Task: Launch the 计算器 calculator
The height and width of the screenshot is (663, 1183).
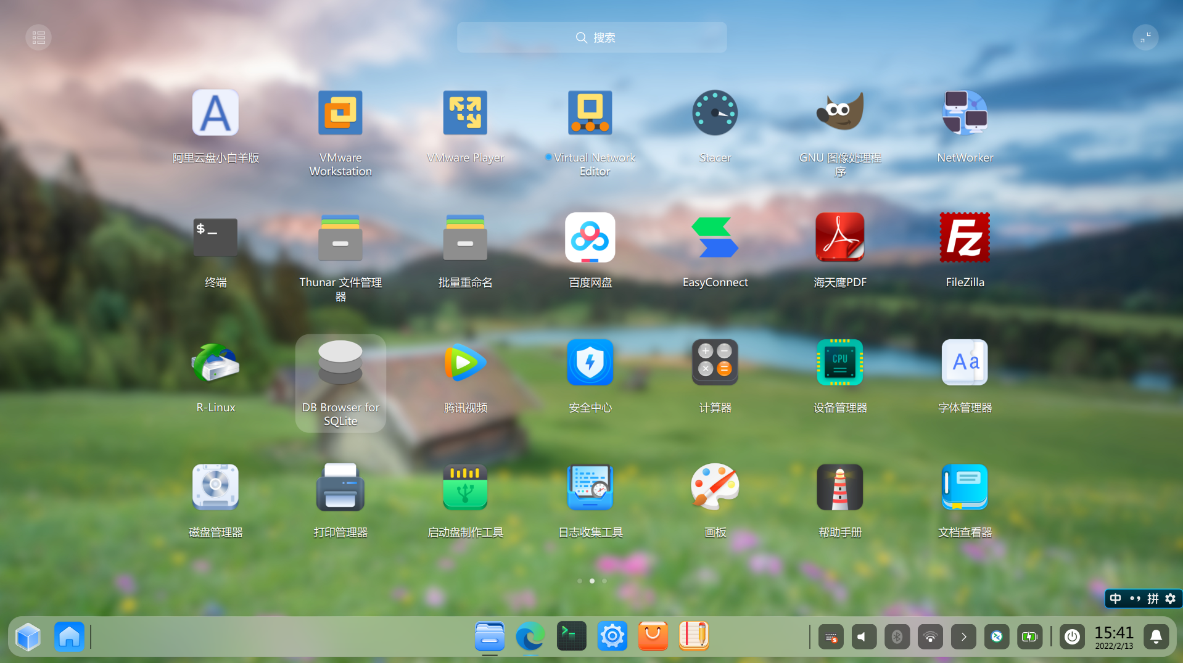Action: pyautogui.click(x=715, y=363)
